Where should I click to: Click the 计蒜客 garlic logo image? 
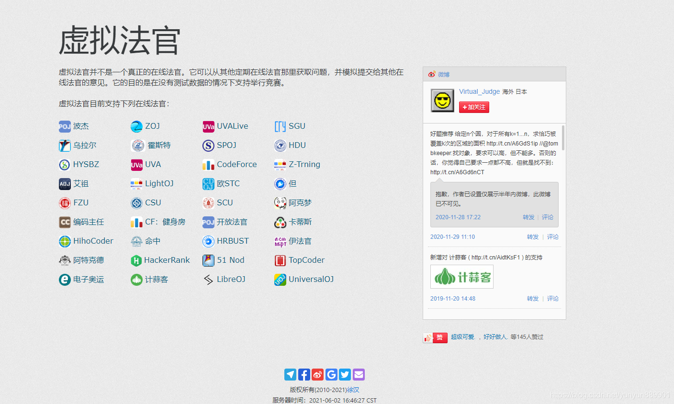[x=461, y=277]
